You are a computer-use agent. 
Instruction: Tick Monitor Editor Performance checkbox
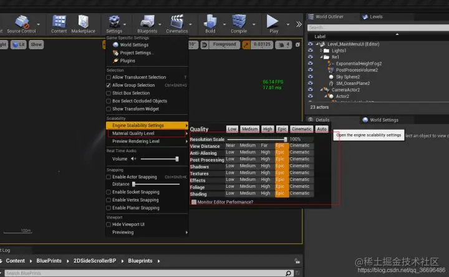click(x=194, y=202)
